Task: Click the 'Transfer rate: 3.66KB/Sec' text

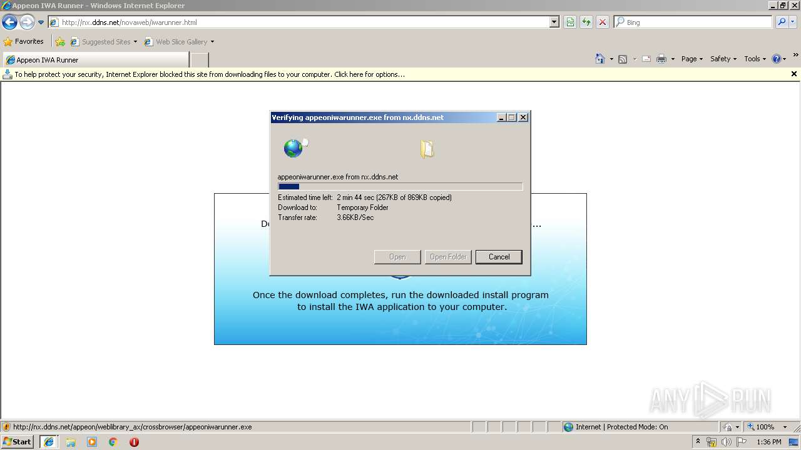Action: click(326, 217)
